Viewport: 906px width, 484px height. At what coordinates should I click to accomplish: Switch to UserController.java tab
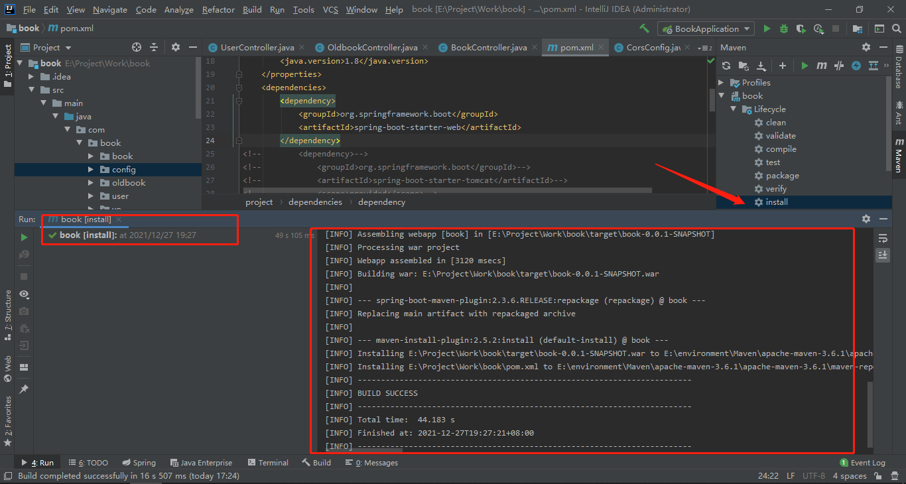click(257, 47)
